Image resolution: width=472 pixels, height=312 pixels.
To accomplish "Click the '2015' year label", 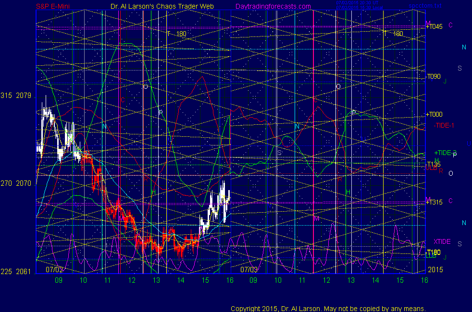I will (x=435, y=270).
